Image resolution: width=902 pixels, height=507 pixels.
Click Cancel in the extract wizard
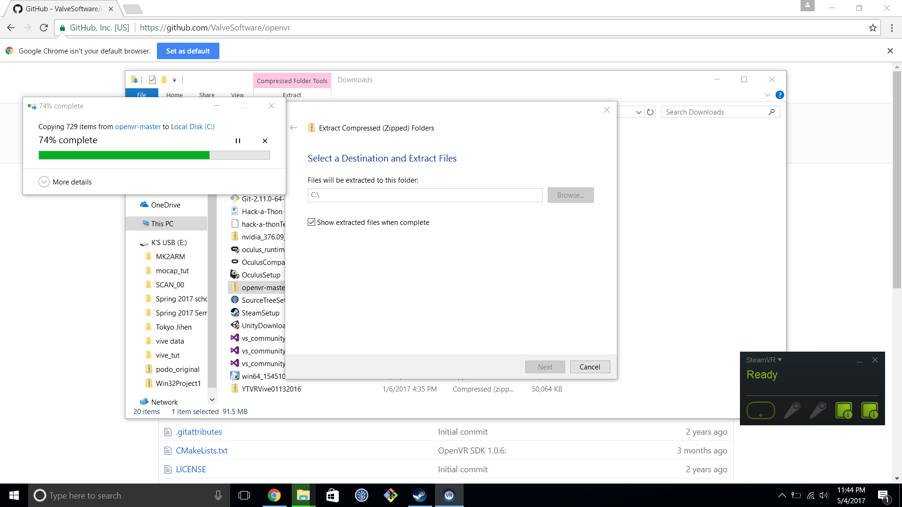590,367
